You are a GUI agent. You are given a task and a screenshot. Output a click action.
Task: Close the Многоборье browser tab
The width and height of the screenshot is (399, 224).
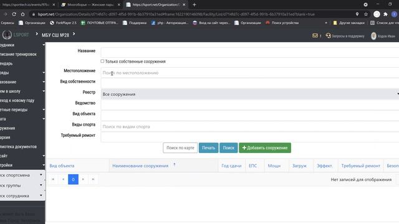click(x=119, y=4)
